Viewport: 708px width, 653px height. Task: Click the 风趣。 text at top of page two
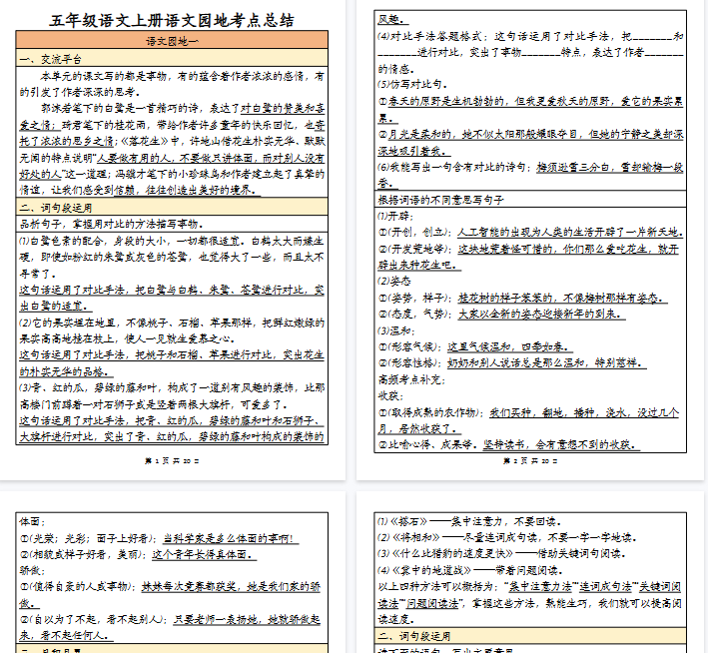(x=391, y=19)
